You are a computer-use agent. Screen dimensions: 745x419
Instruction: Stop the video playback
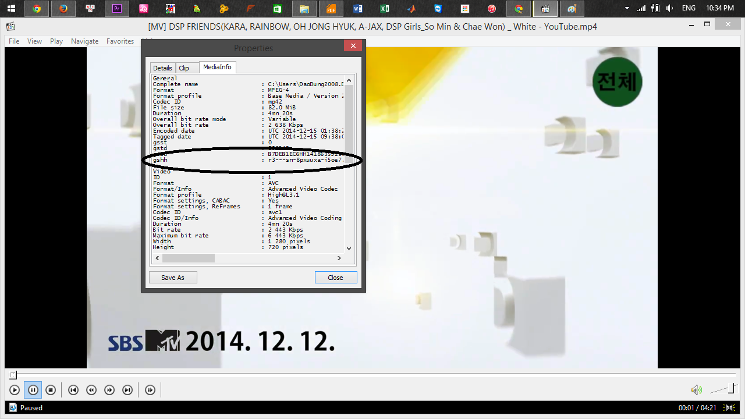click(51, 390)
